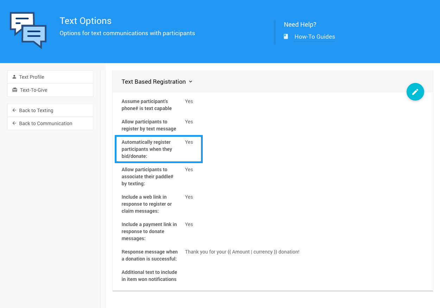440x308 pixels.
Task: Select Text-To-Give in the sidebar
Action: 33,90
